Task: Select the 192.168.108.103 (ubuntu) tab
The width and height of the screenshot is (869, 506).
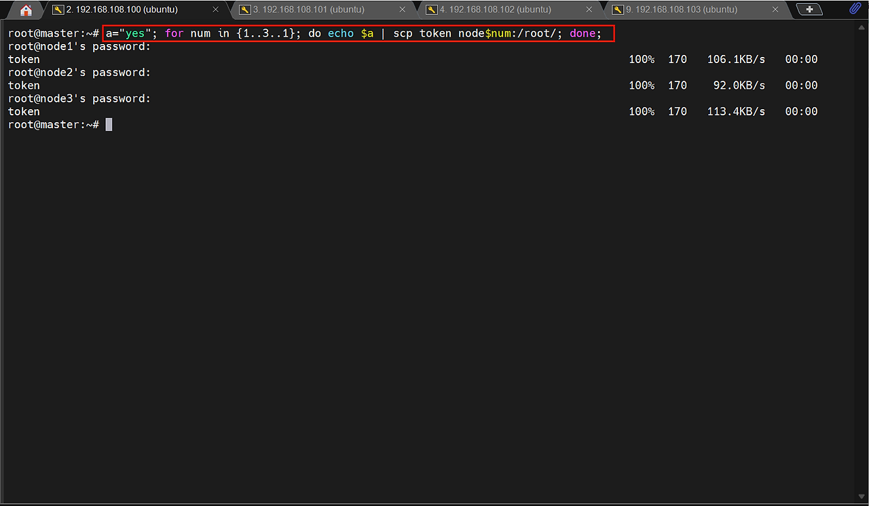Action: (x=682, y=10)
